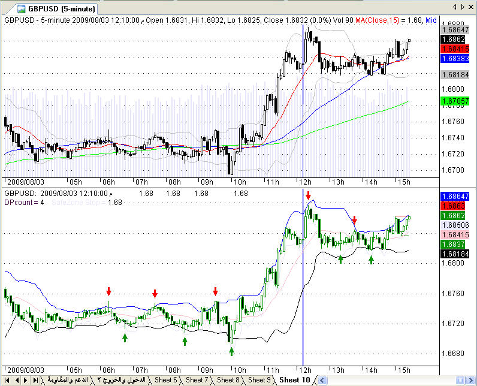Switch to Sheet 6 tab
Screen dimensions: 477x386
click(165, 380)
